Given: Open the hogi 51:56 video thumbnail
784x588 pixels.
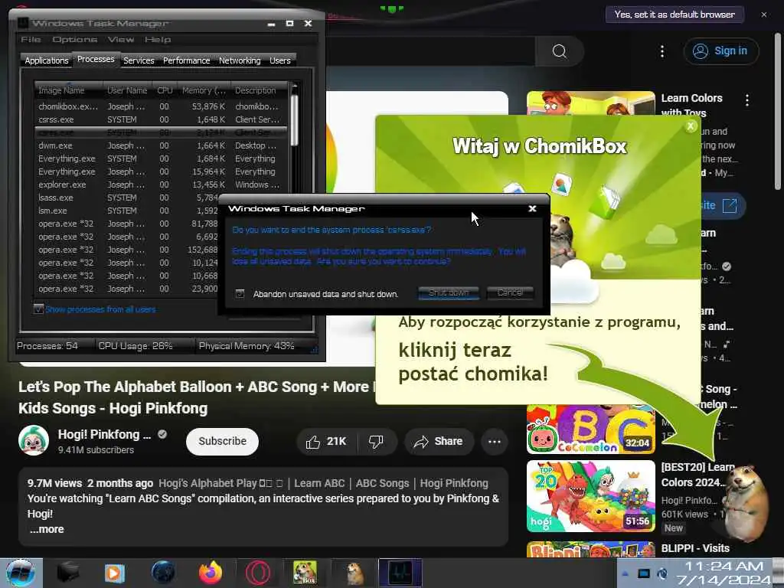Looking at the screenshot, I should tap(590, 496).
